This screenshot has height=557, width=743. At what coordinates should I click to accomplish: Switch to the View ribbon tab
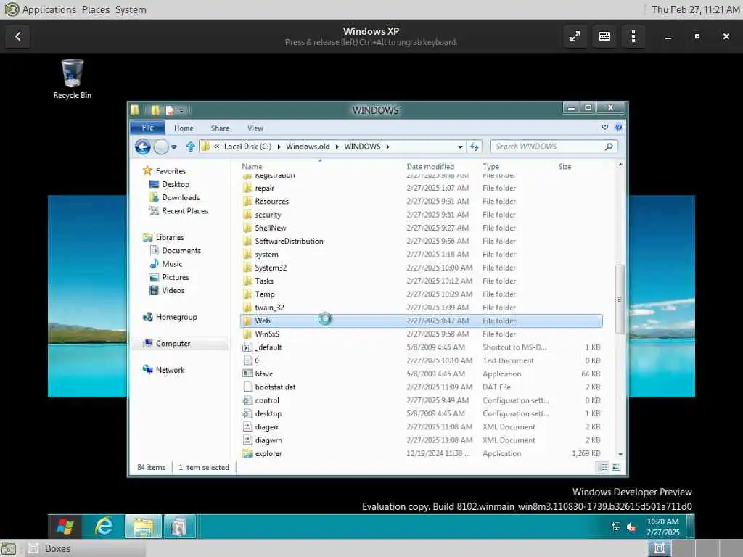click(x=255, y=128)
